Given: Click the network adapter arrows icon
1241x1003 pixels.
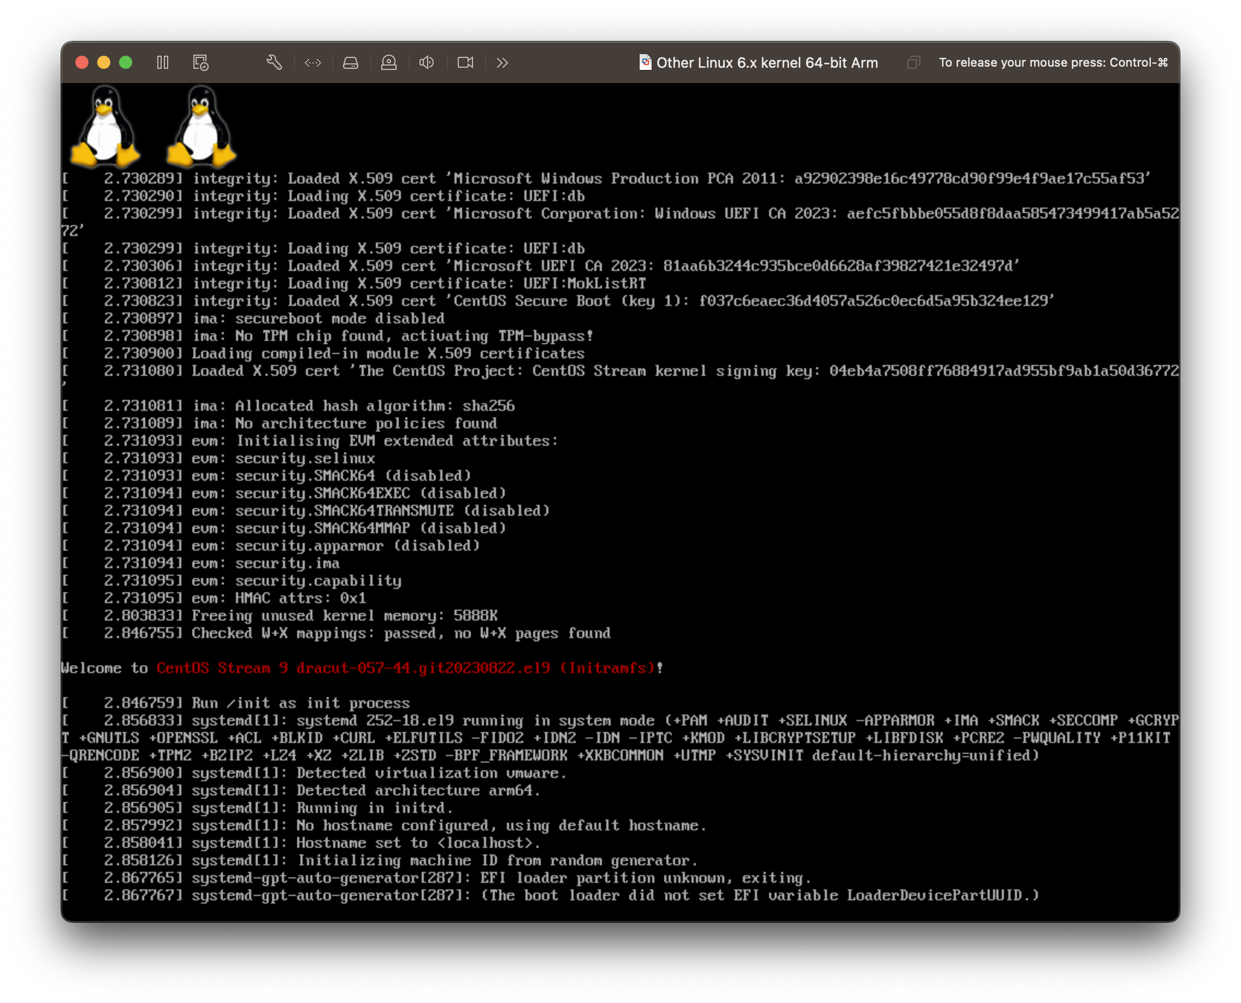Looking at the screenshot, I should click(x=312, y=62).
